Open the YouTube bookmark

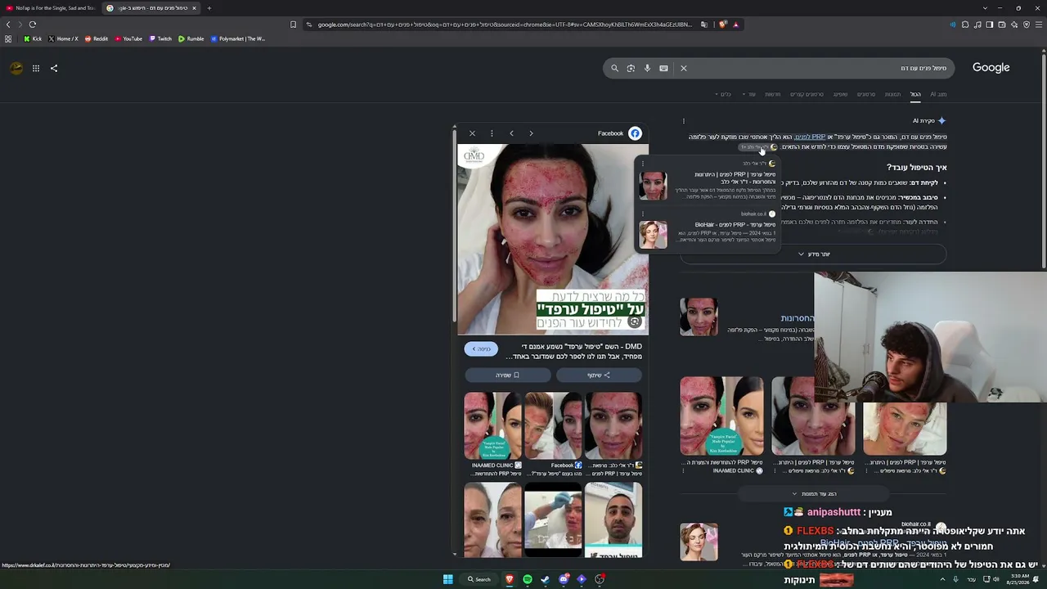[128, 38]
